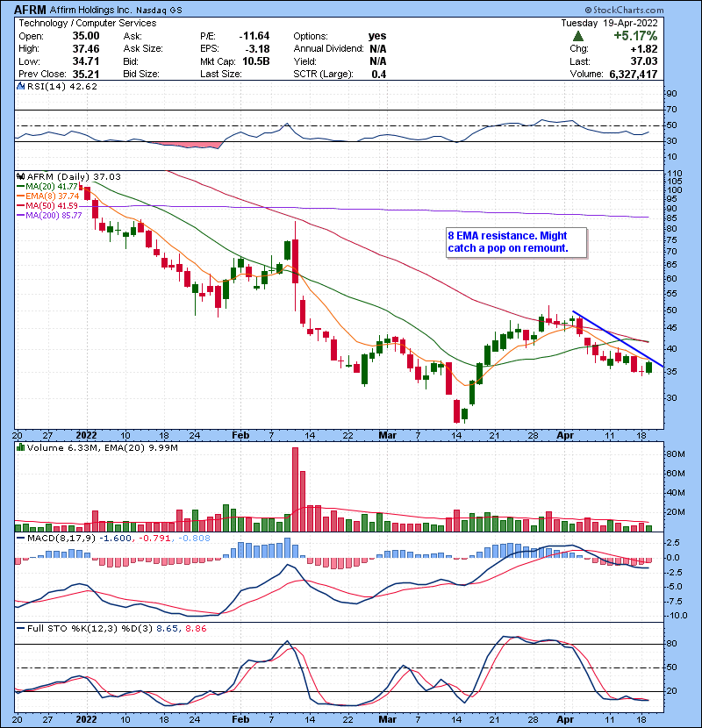Click the Volume 6.33M, EMA(20) 9.99M label

102,448
